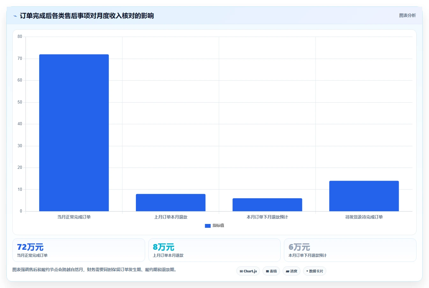Select the 本月订单下月退款预计 bar

(267, 205)
